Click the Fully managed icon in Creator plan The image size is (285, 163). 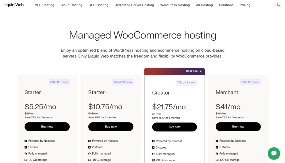pyautogui.click(x=153, y=154)
